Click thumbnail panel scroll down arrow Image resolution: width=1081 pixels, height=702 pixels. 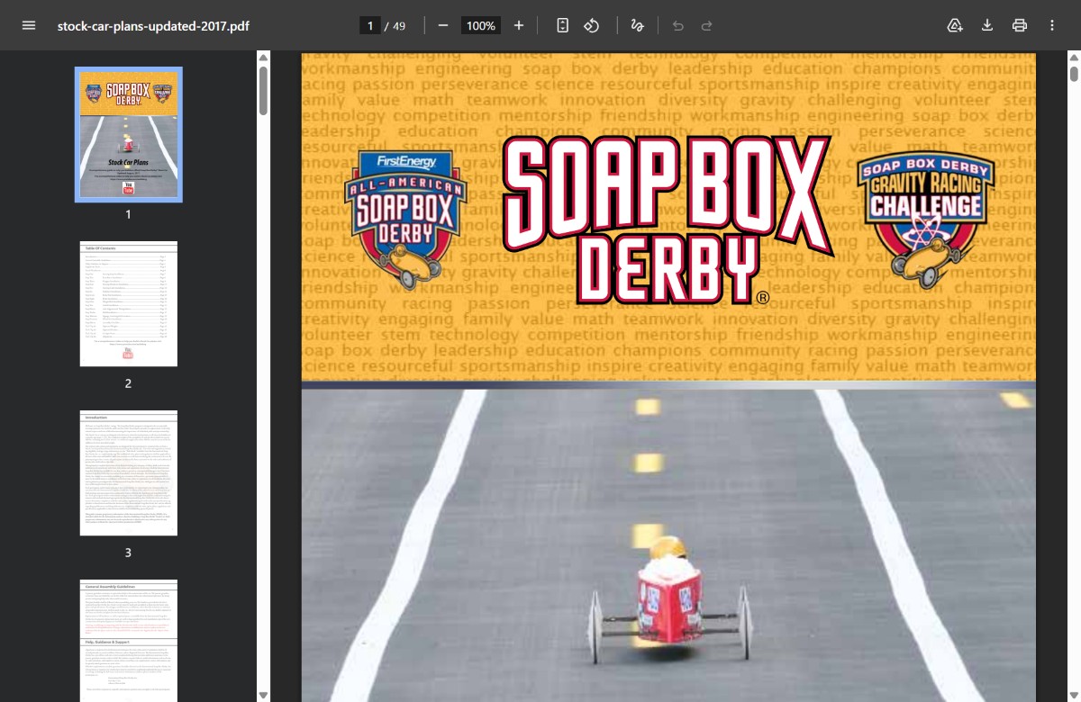(263, 695)
